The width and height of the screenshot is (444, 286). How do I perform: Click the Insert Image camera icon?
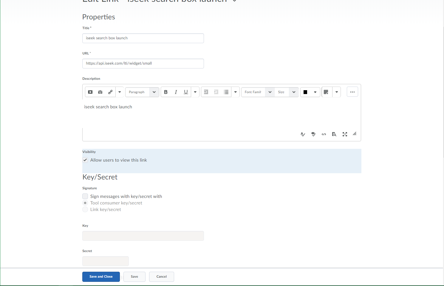pyautogui.click(x=100, y=92)
